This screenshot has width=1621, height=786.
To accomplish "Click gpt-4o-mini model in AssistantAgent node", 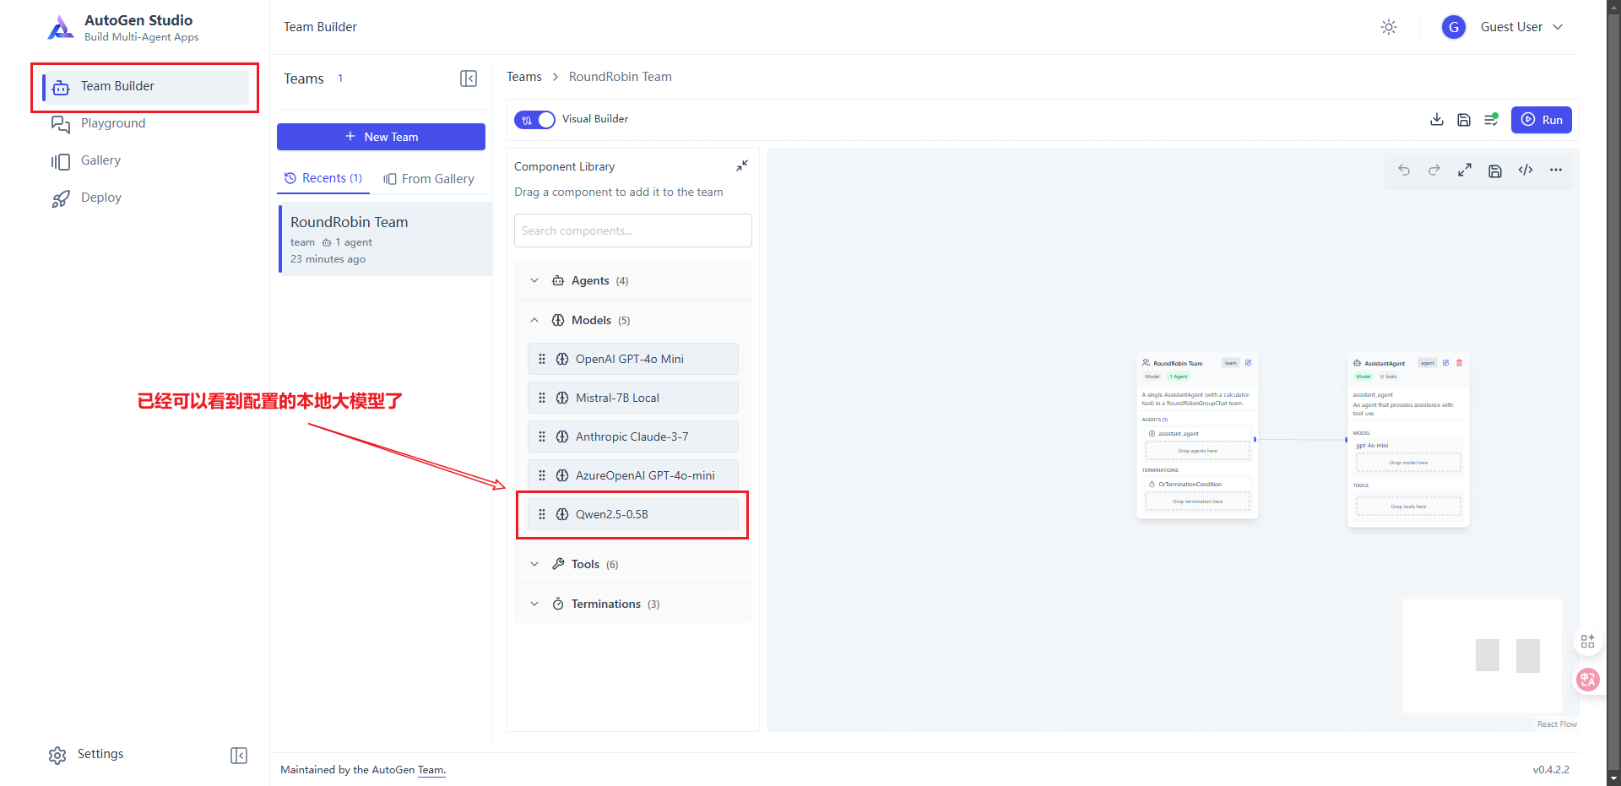I will [x=1372, y=446].
